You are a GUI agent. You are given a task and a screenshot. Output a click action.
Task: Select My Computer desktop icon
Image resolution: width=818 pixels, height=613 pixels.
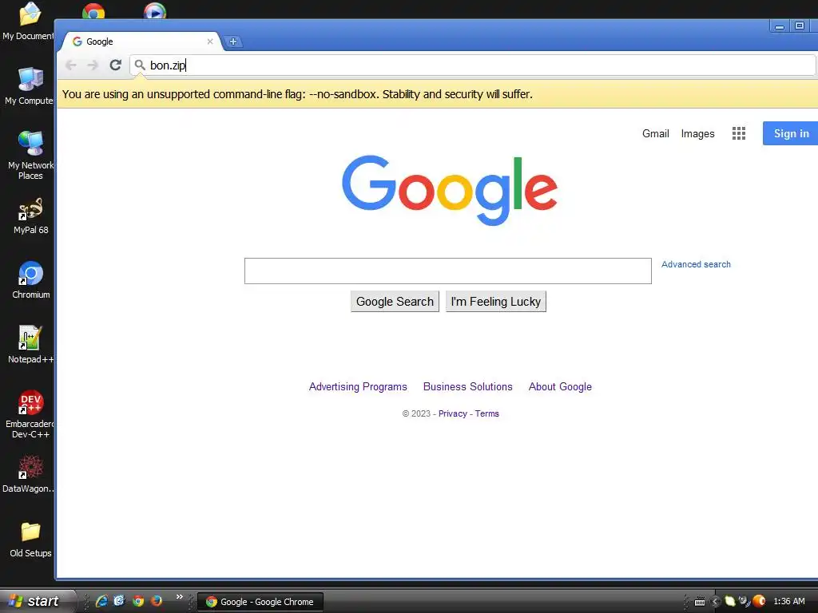click(30, 86)
